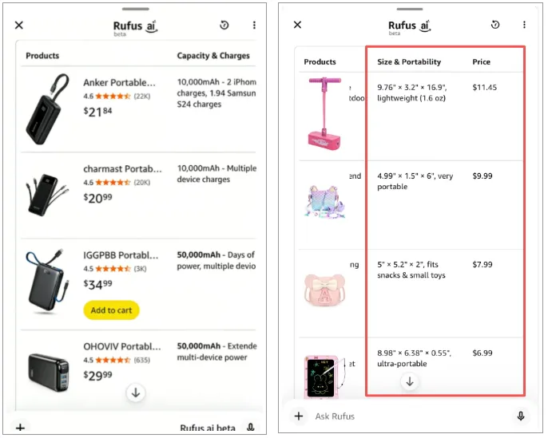Tap the plus icon beside Ask Rufus
The image size is (548, 438).
tap(299, 416)
